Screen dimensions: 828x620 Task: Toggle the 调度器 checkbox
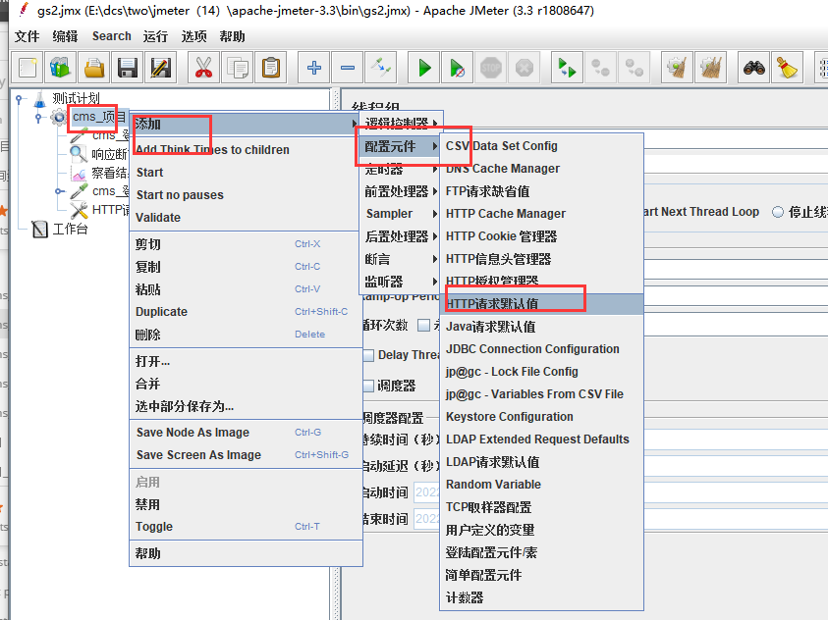point(369,386)
